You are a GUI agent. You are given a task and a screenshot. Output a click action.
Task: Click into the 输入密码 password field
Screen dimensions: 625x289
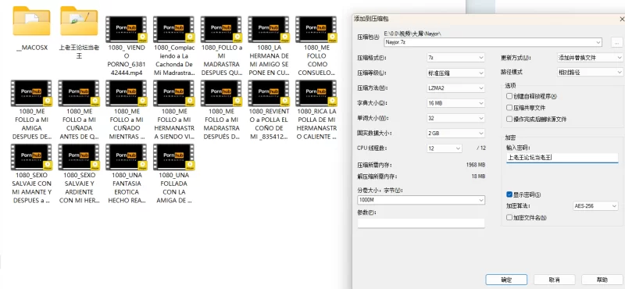click(x=562, y=158)
